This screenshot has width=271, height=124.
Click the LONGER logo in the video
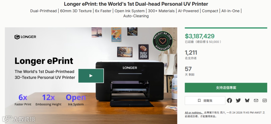(x=25, y=37)
